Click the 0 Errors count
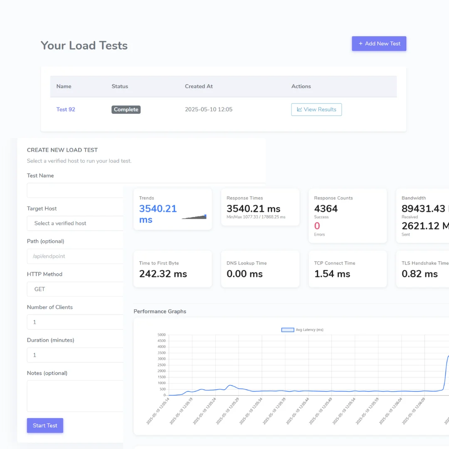The height and width of the screenshot is (449, 449). click(x=317, y=226)
